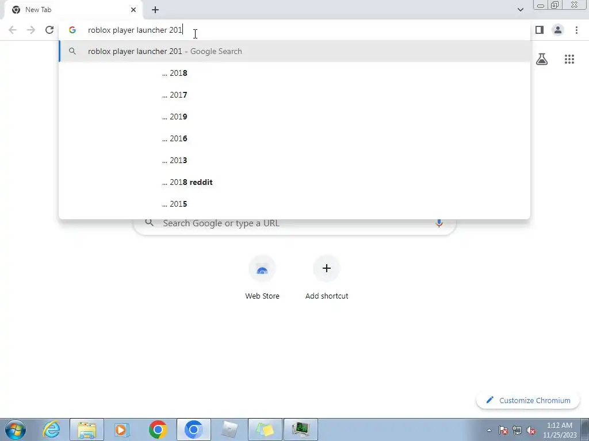The height and width of the screenshot is (441, 589).
Task: Open the Google apps grid
Action: pyautogui.click(x=569, y=59)
